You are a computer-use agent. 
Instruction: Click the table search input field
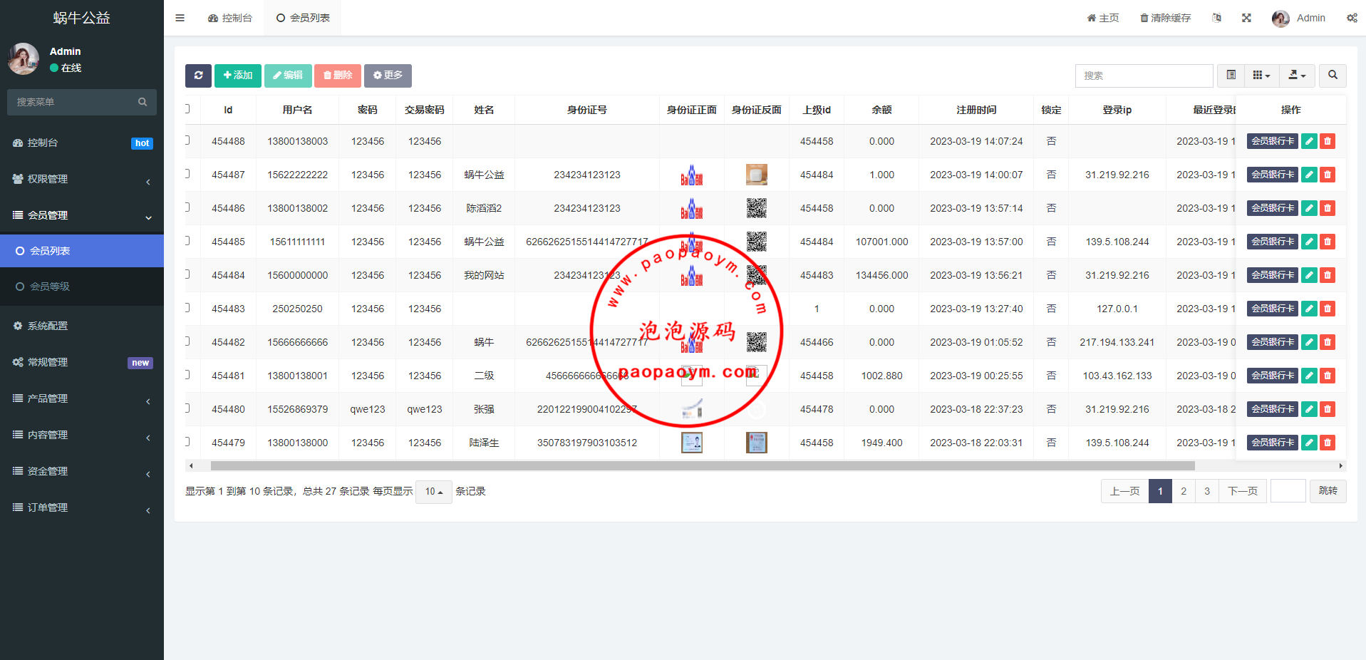[1144, 76]
